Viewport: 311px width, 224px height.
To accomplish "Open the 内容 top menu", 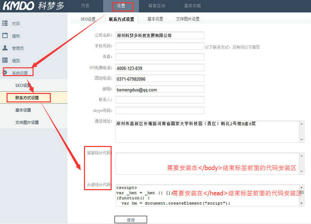I will (85, 6).
